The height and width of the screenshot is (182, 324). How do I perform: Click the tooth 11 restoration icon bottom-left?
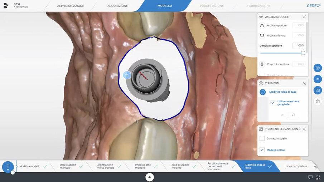8,167
